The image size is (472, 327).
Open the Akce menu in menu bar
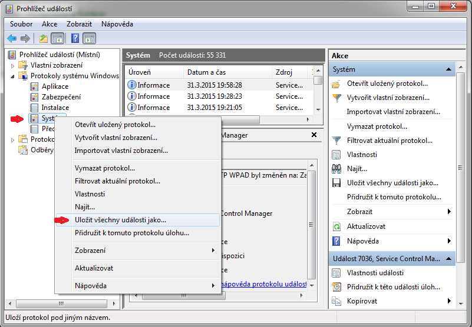(49, 24)
